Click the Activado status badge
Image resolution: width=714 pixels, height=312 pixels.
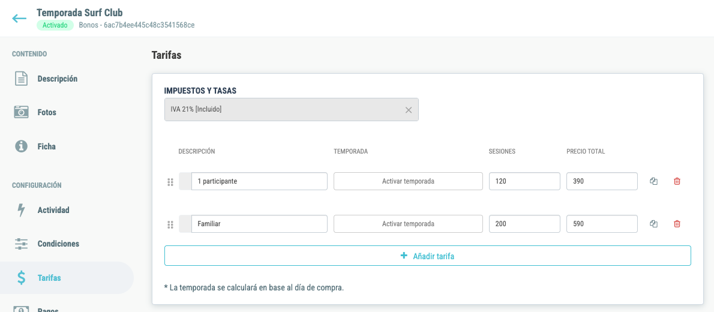pyautogui.click(x=55, y=25)
